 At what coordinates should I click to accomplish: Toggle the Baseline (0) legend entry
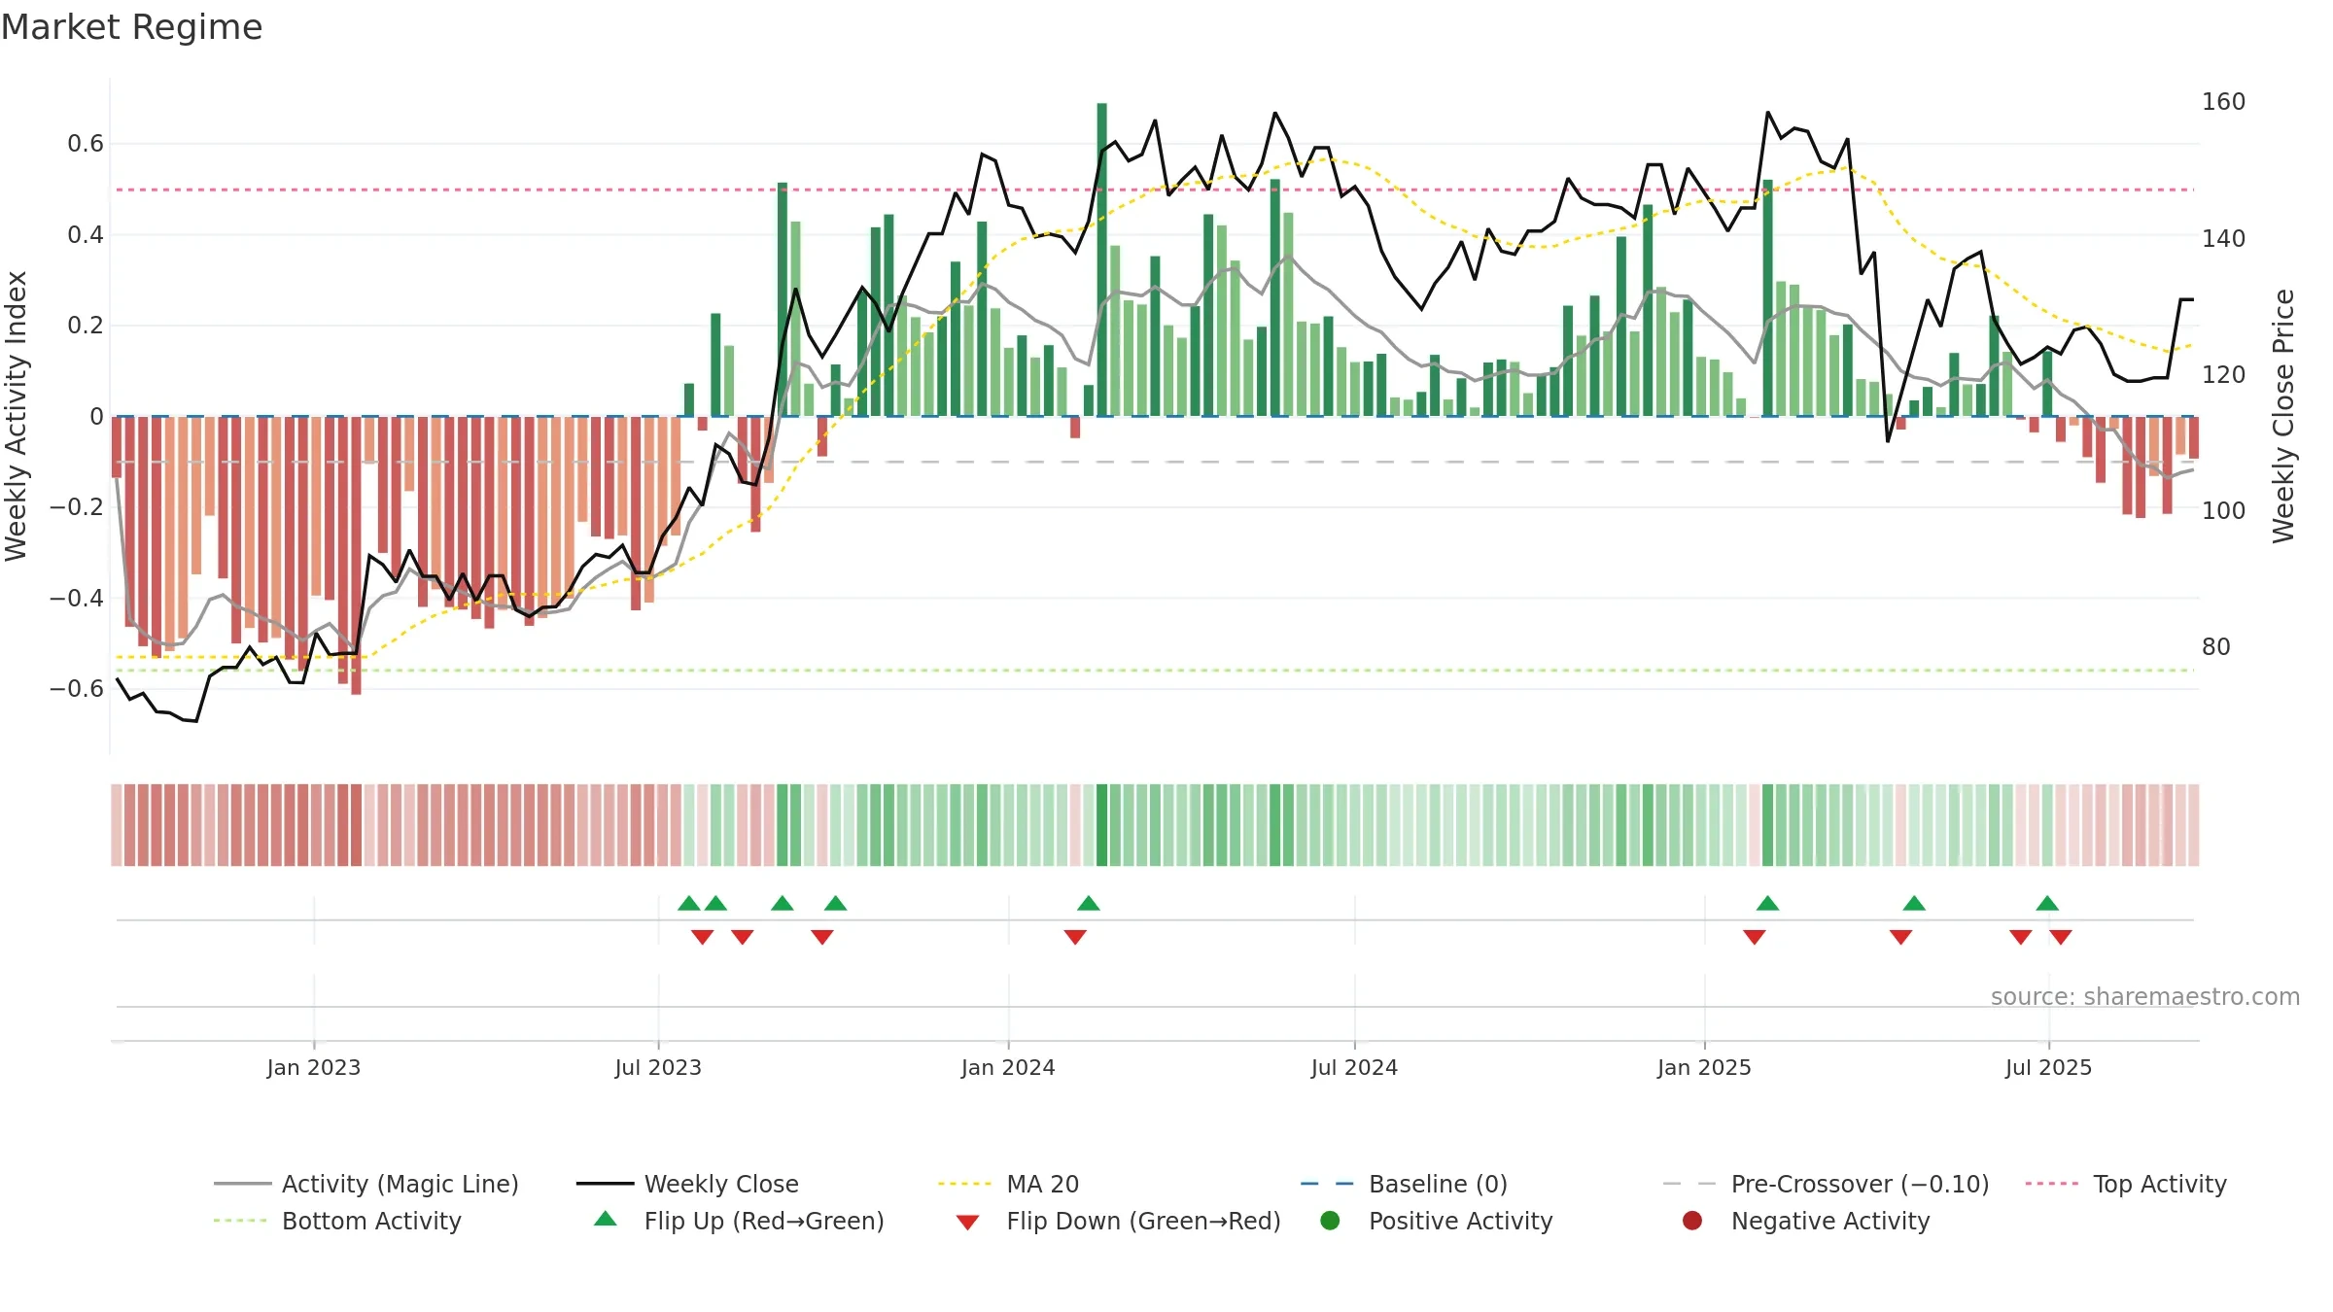click(1404, 1184)
